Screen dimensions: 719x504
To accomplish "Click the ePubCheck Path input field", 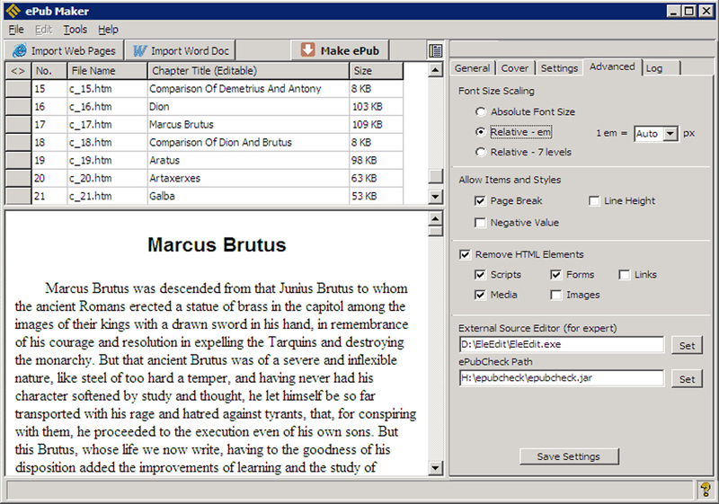I will click(x=561, y=378).
